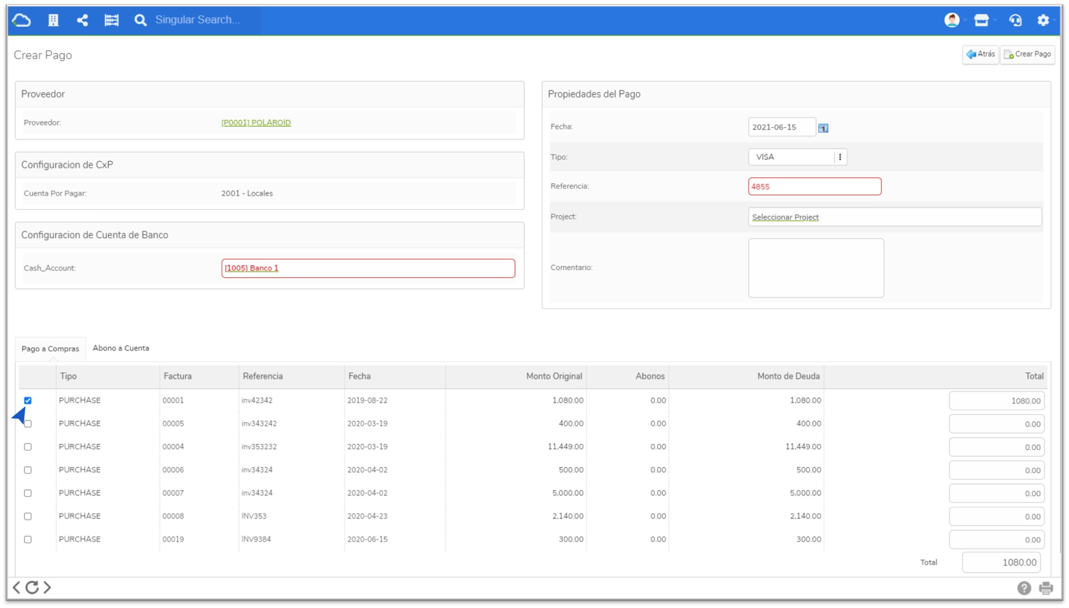This screenshot has width=1069, height=608.
Task: Click Seleccionar Project link
Action: pos(785,217)
